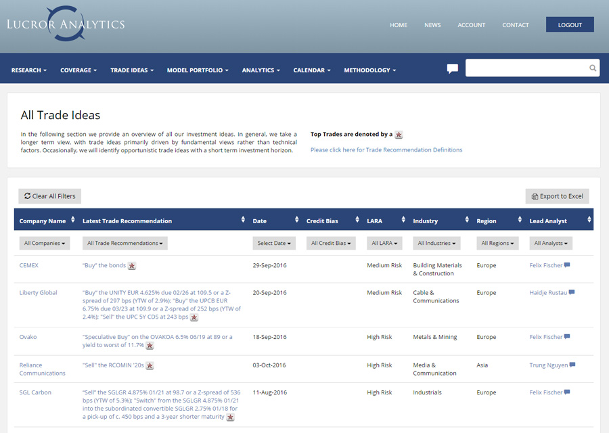
Task: Open CEMEX company link
Action: click(28, 265)
